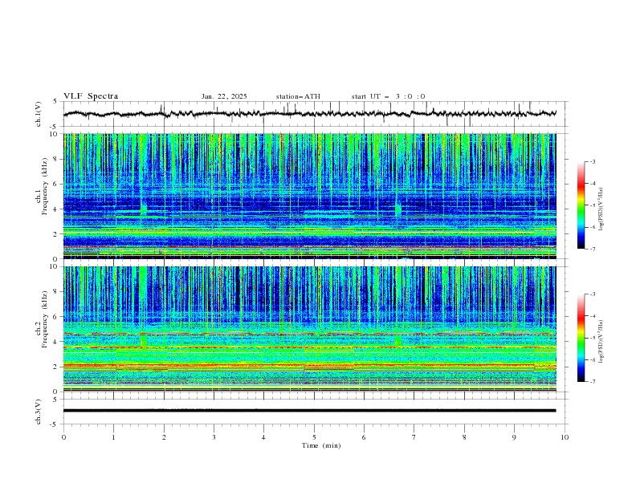Click time axis tick label "1"
The image size is (636, 491).
(113, 437)
